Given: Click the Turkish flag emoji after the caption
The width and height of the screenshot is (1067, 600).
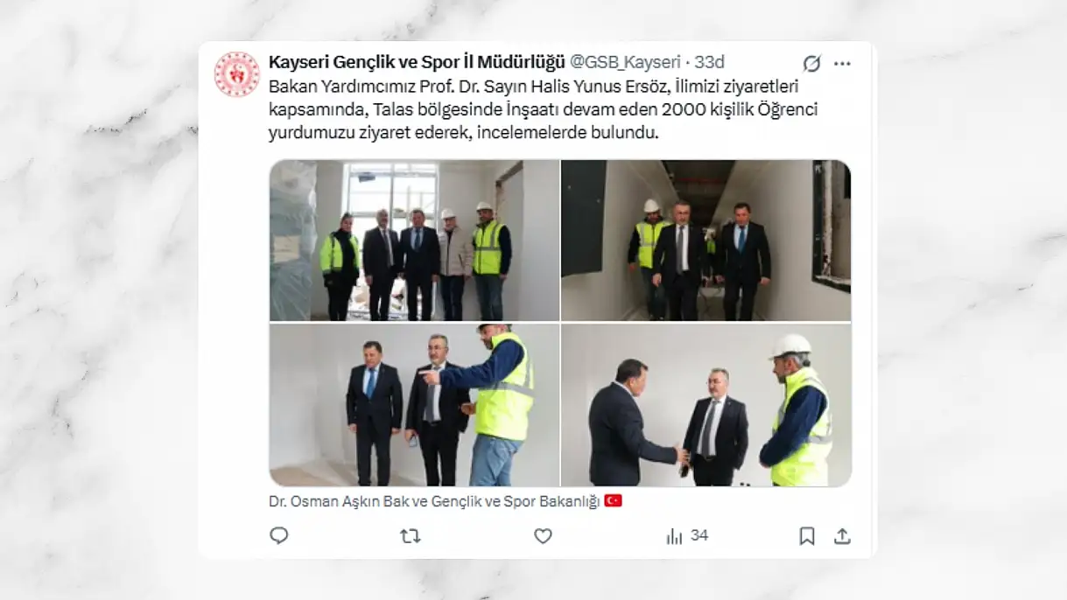Looking at the screenshot, I should [x=613, y=501].
